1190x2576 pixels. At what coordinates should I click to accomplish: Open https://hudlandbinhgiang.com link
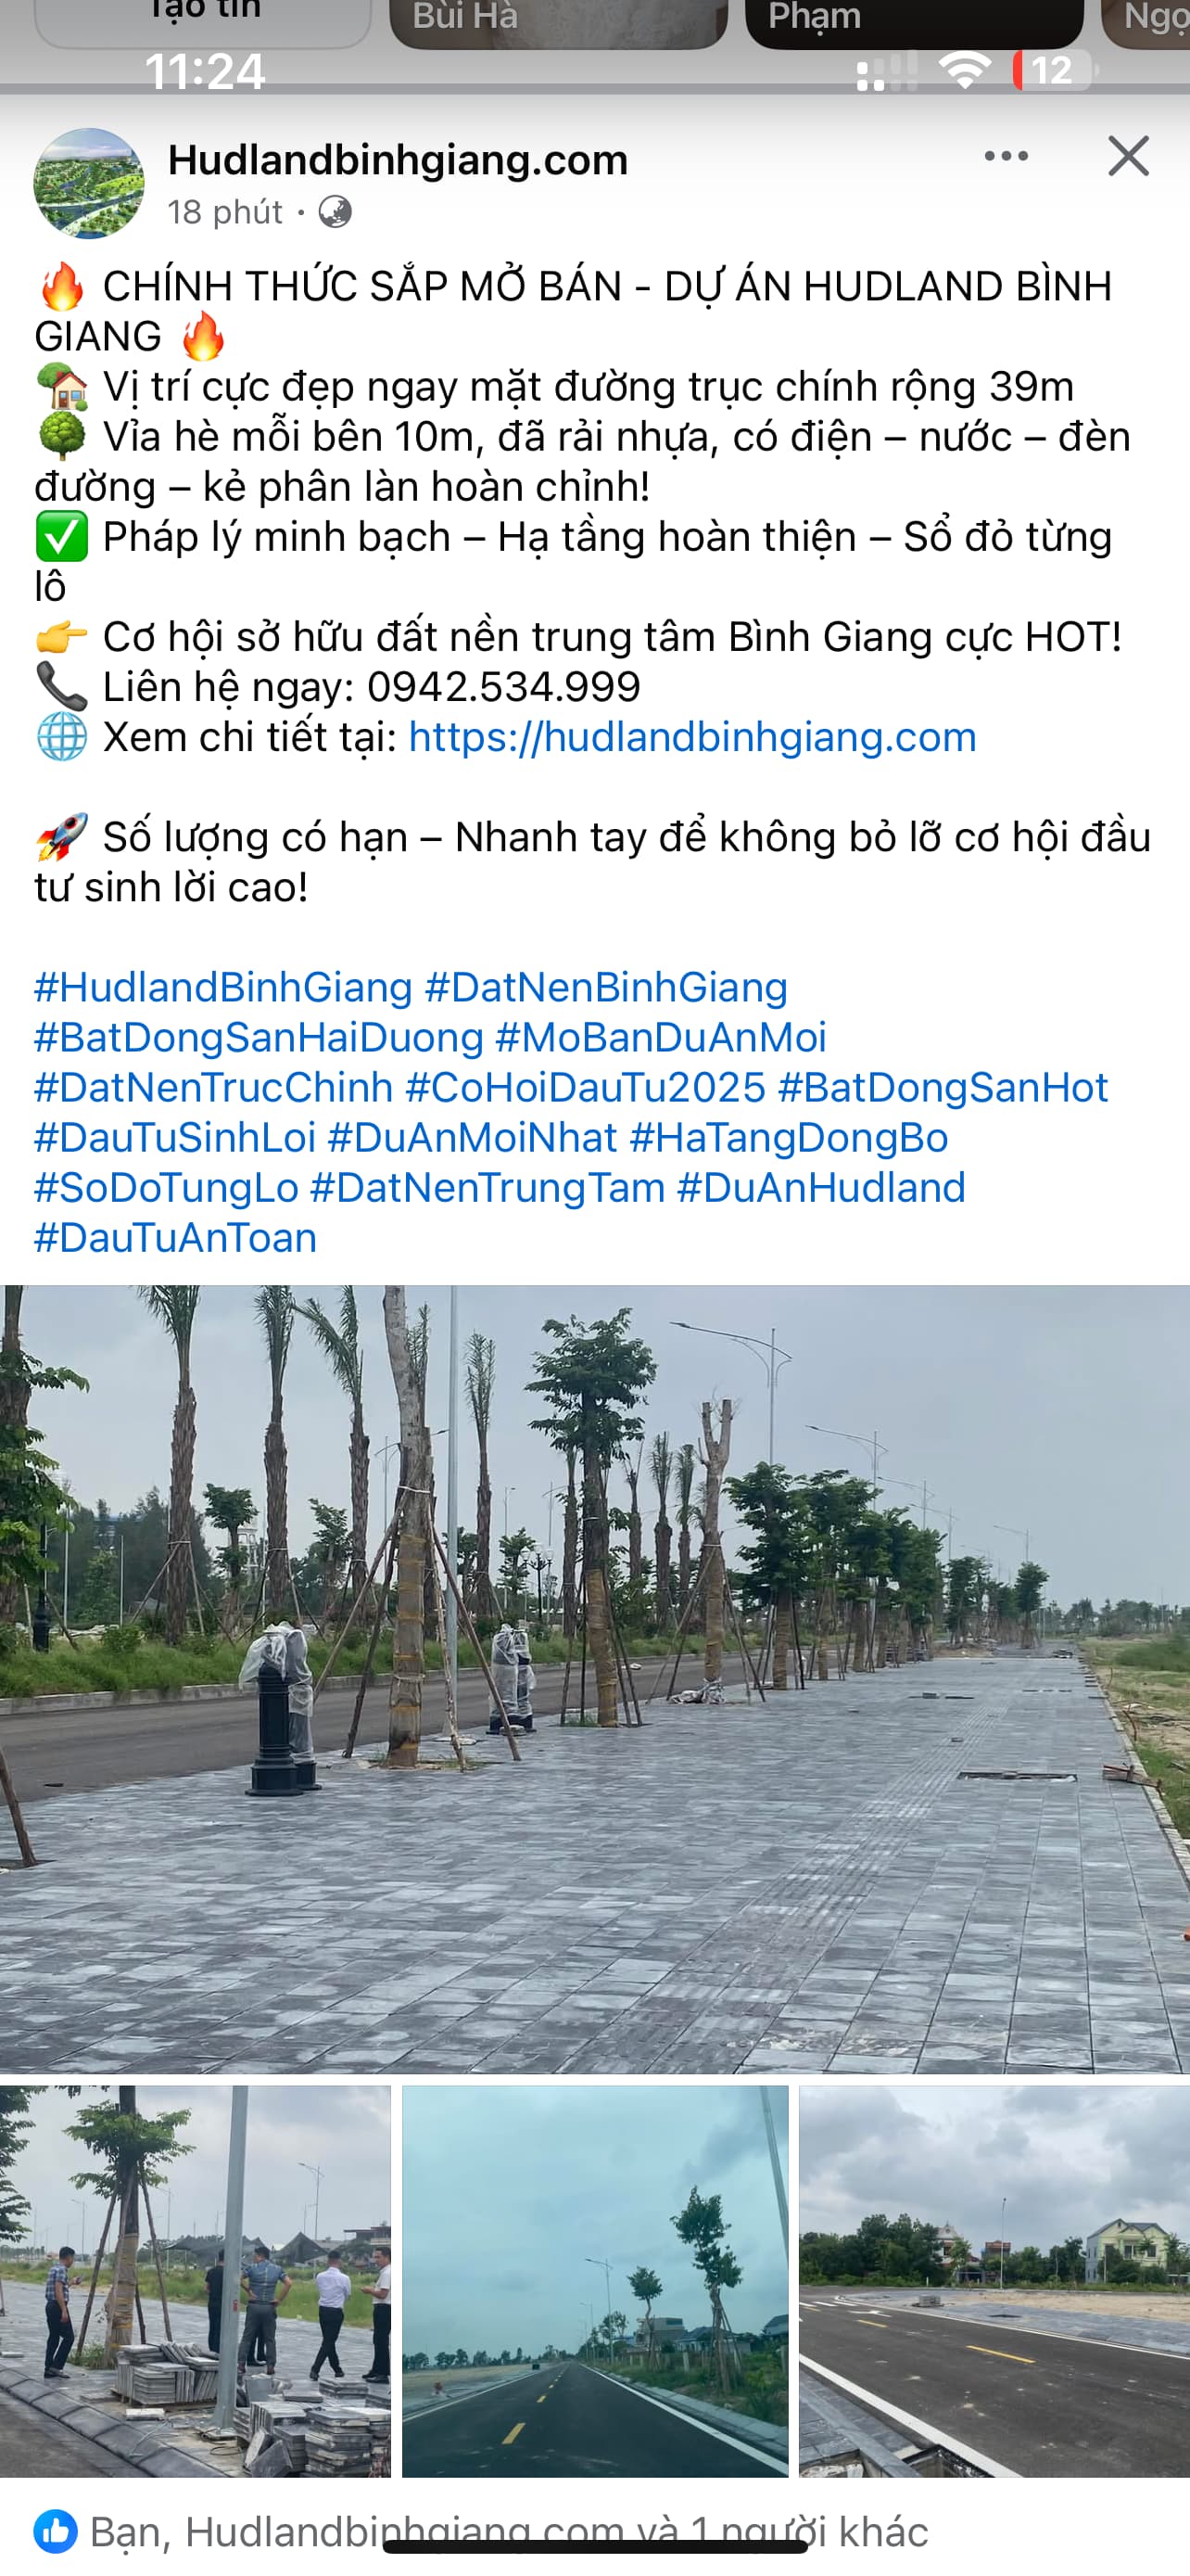click(x=692, y=737)
